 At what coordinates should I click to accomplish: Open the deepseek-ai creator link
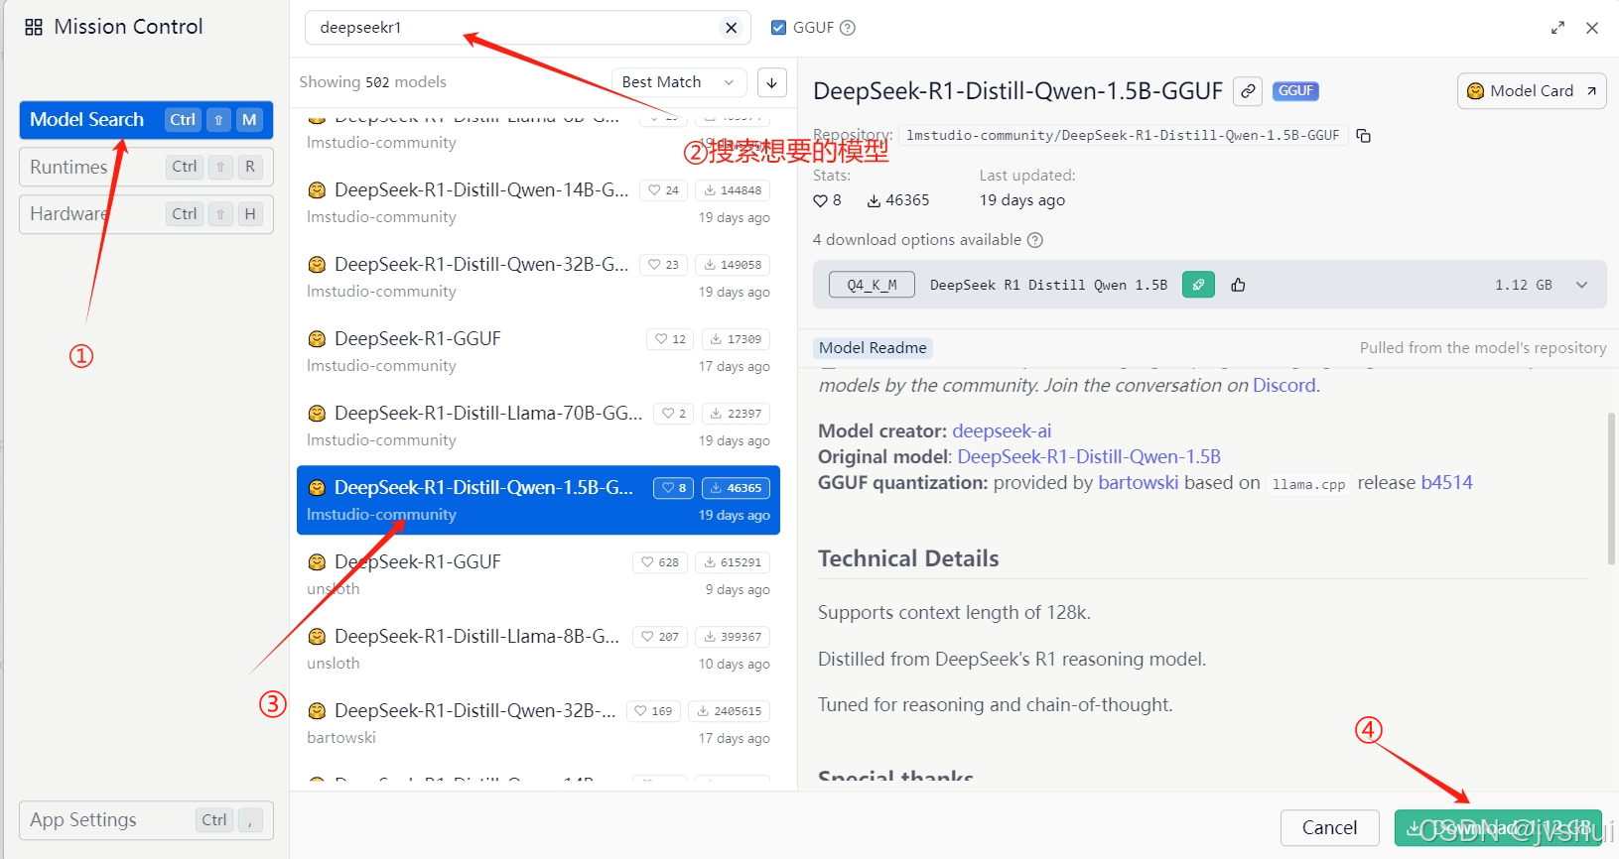click(1002, 431)
